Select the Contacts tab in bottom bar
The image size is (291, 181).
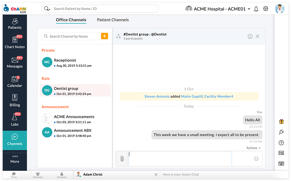[x=62, y=175]
